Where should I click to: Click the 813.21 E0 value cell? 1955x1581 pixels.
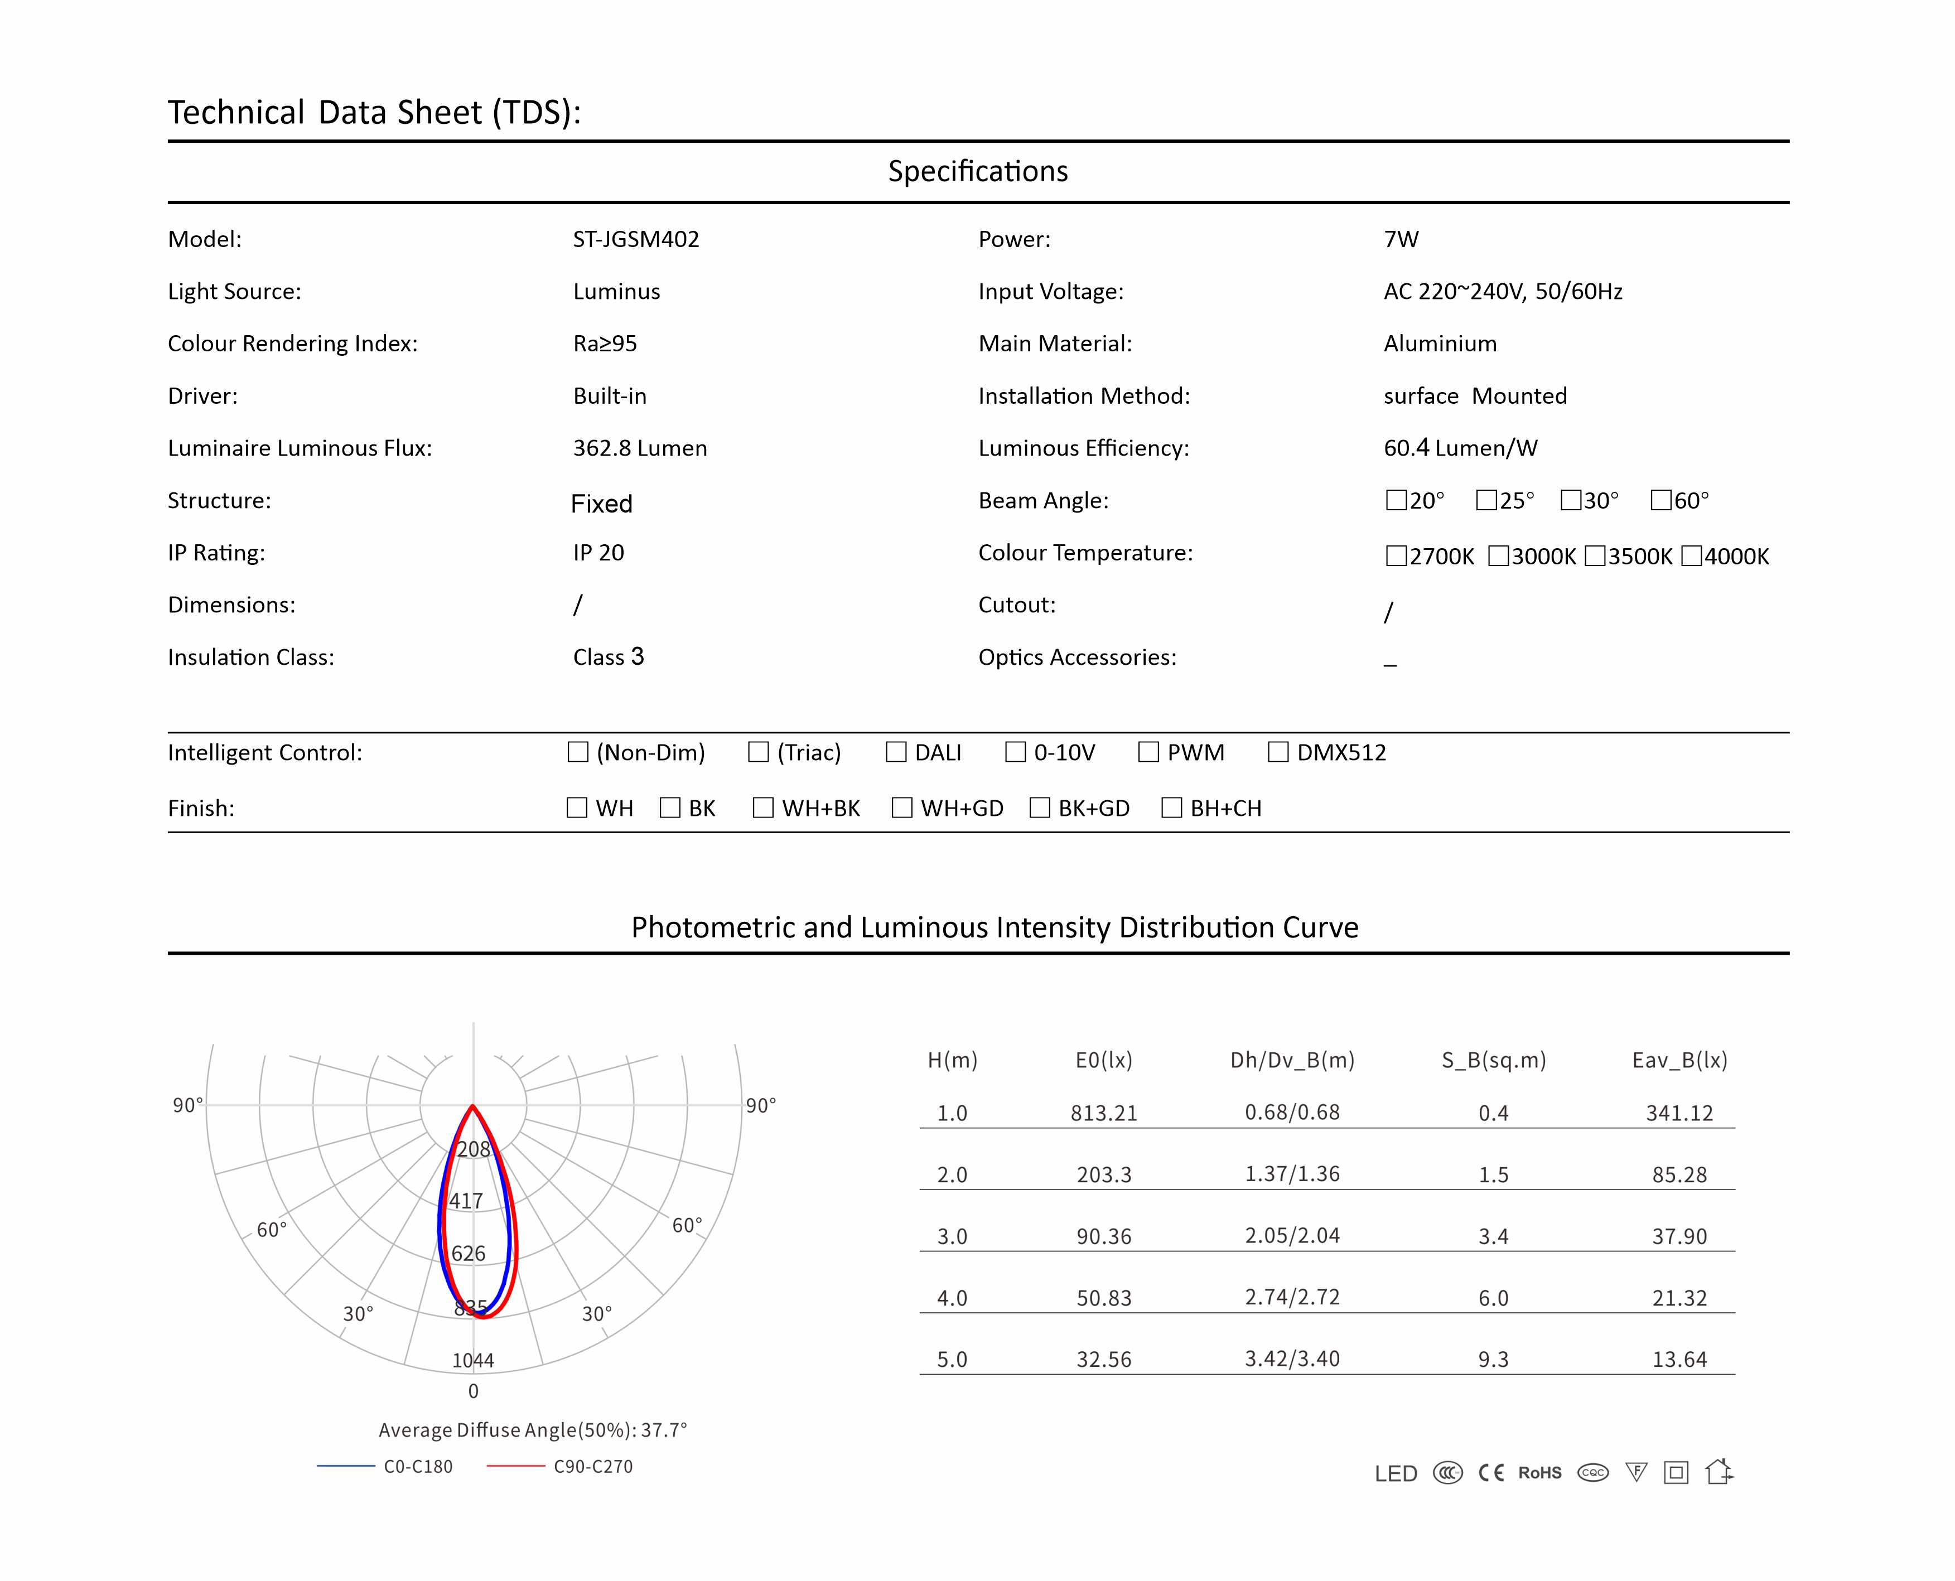coord(1103,1113)
